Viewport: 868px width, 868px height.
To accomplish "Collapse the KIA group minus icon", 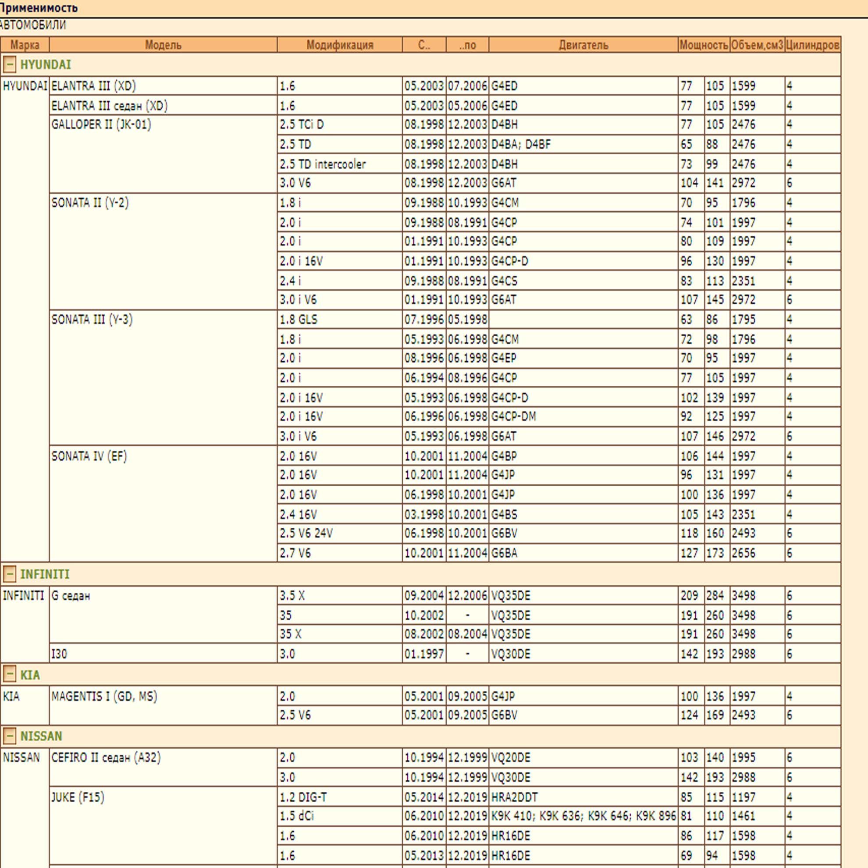I will (x=10, y=674).
